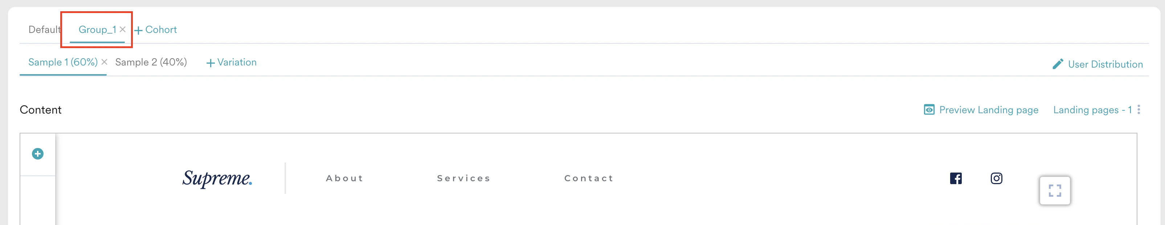The height and width of the screenshot is (225, 1165).
Task: Expand the content preview to fullscreen
Action: pyautogui.click(x=1055, y=191)
